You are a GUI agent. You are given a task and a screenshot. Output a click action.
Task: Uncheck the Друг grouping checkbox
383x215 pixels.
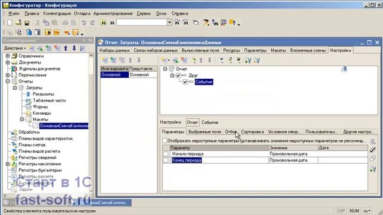click(178, 75)
